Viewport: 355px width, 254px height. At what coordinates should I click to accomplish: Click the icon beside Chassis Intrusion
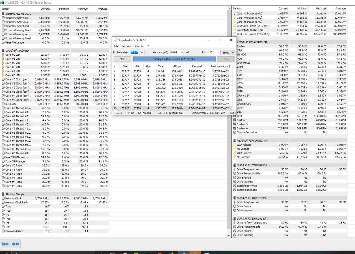pos(235,133)
